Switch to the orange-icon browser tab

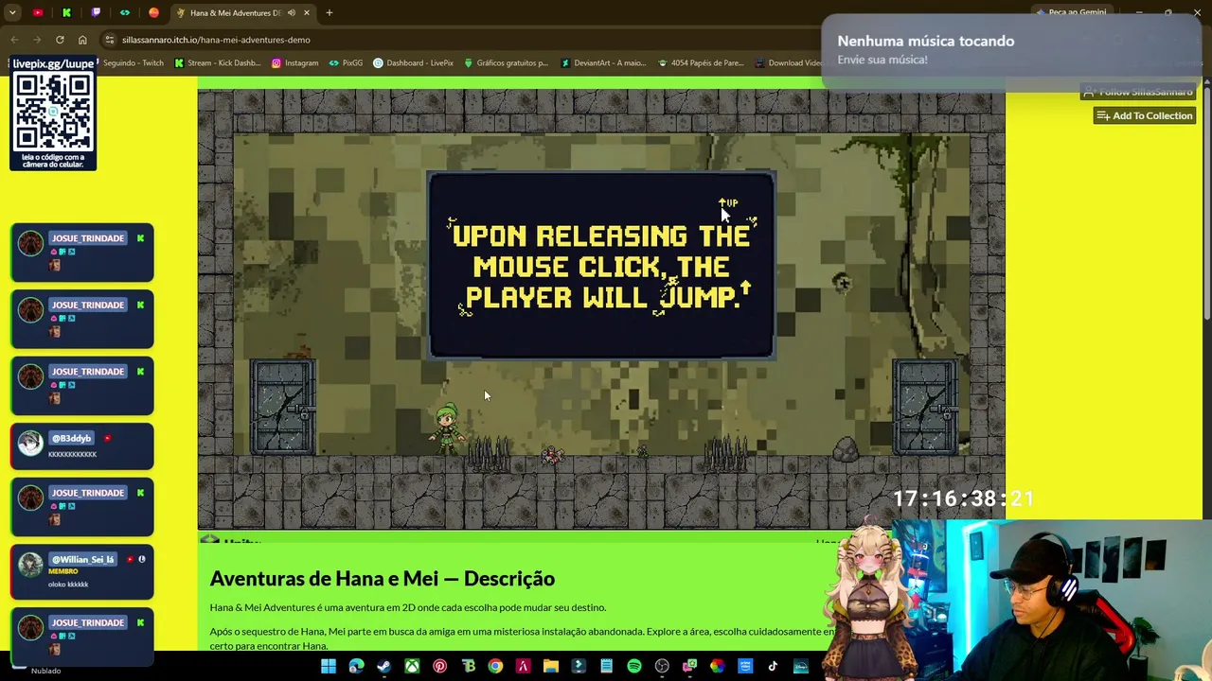[x=154, y=13]
